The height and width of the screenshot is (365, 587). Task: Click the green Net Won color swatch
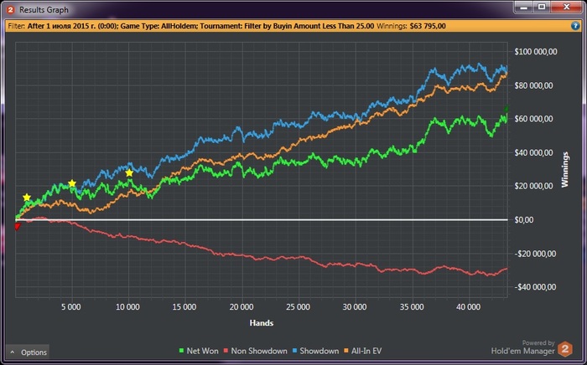tap(182, 351)
